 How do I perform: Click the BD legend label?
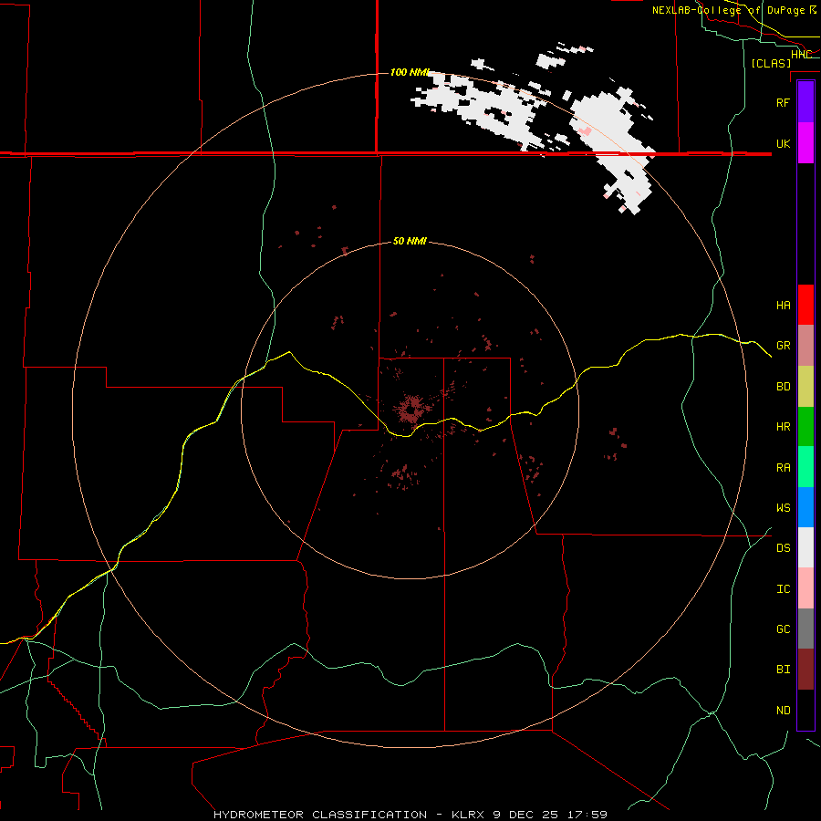(784, 387)
